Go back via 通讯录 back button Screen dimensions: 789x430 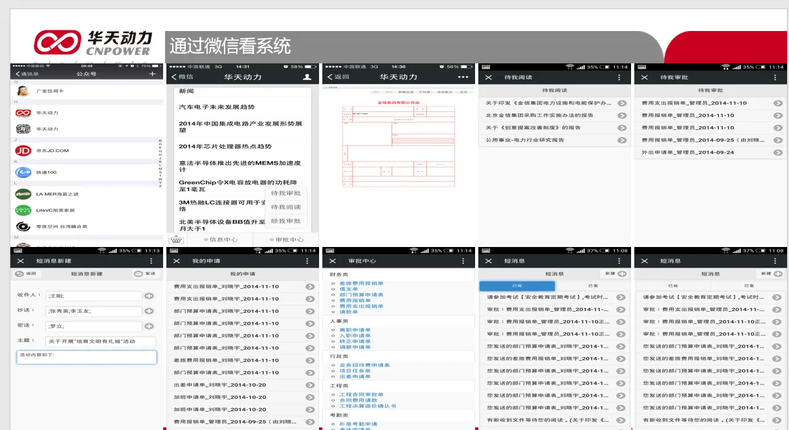tap(27, 74)
